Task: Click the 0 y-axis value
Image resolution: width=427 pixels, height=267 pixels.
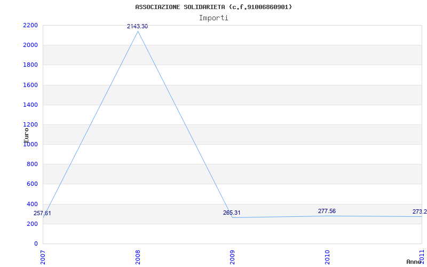Action: [x=36, y=244]
